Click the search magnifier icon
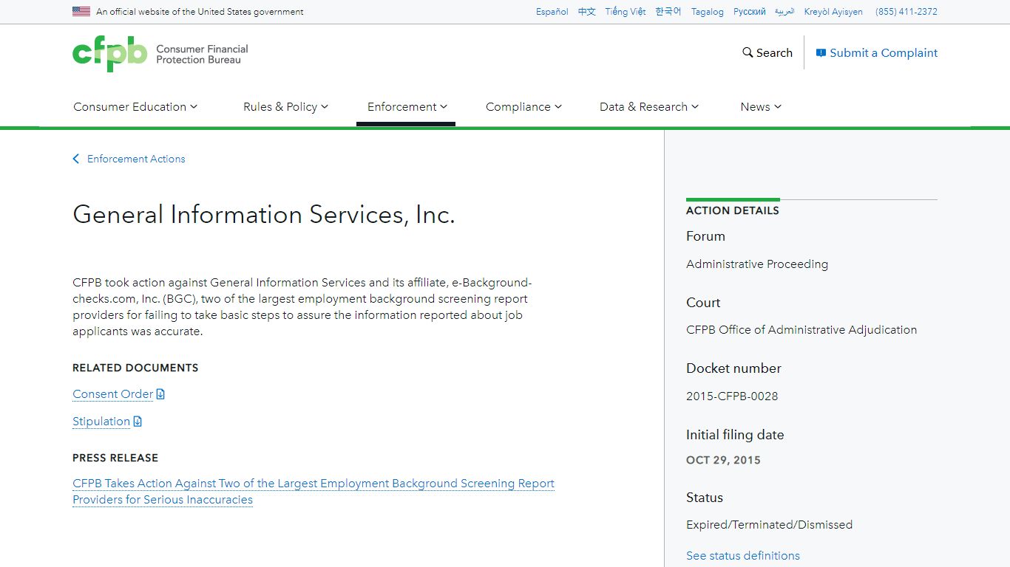This screenshot has height=567, width=1010. point(748,53)
